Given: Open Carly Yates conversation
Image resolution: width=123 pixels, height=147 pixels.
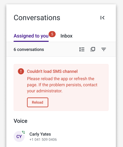Looking at the screenshot, I should (61, 136).
